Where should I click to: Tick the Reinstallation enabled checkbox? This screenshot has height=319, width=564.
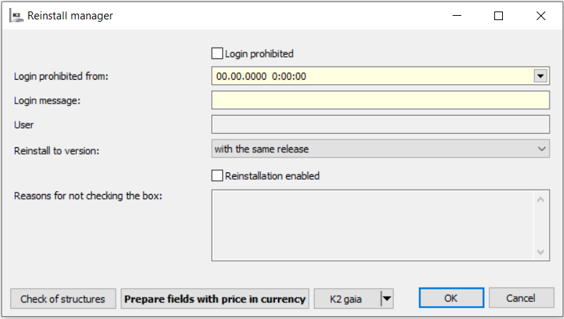tap(217, 175)
